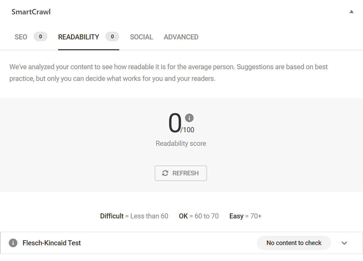This screenshot has height=261, width=363.
Task: Click the large 0 score number
Action: 175,123
